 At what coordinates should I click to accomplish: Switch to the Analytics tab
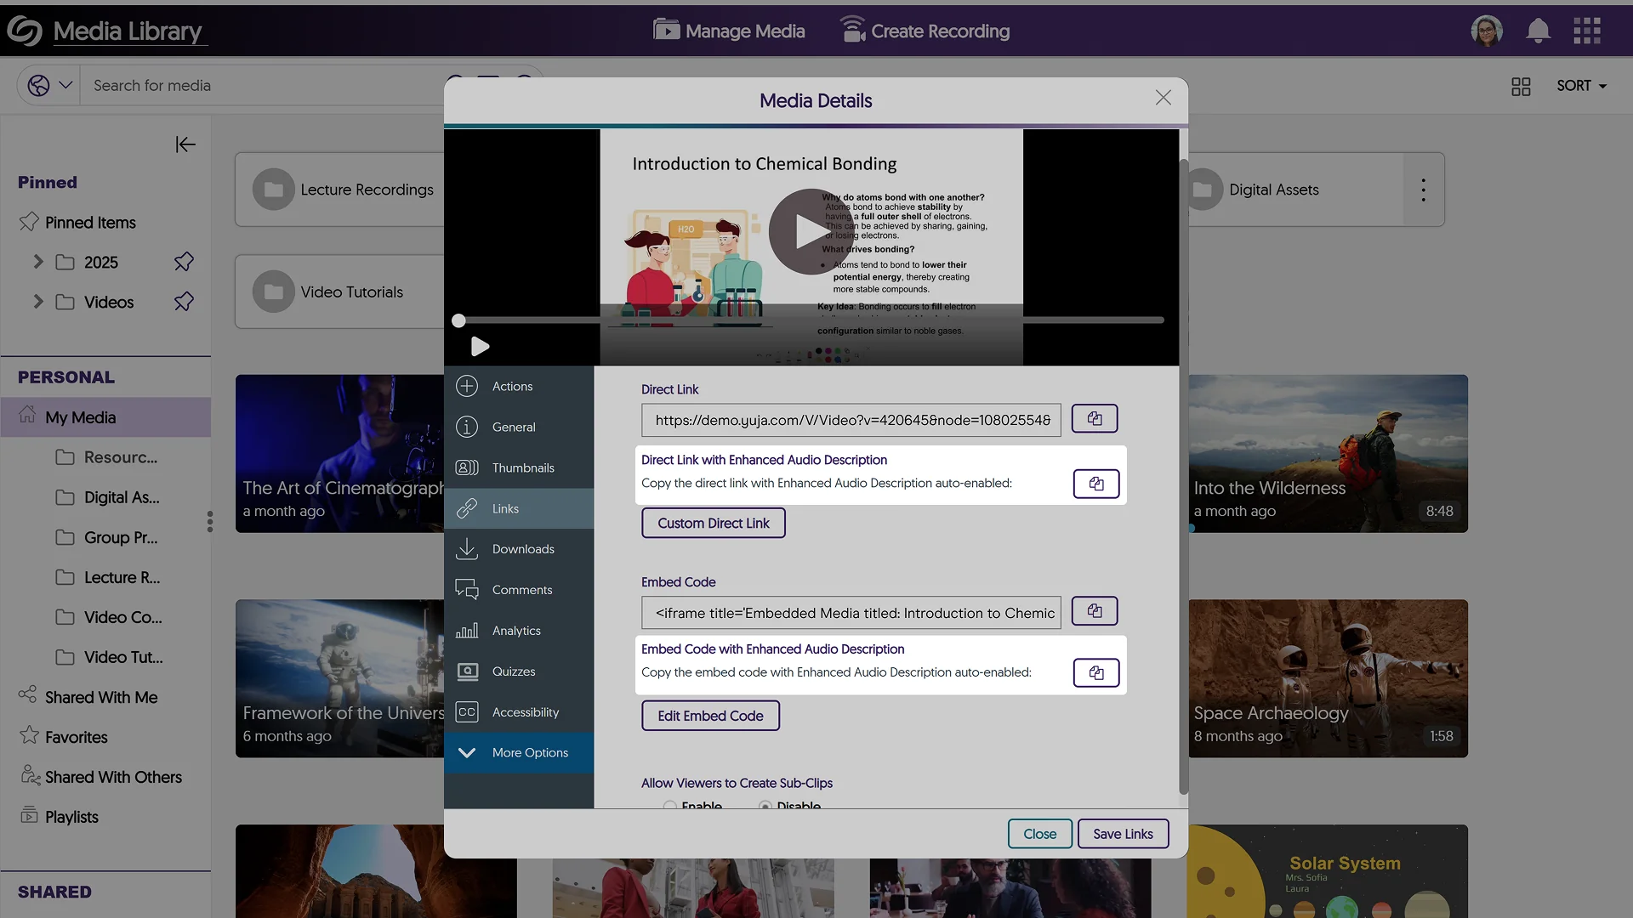point(518,631)
